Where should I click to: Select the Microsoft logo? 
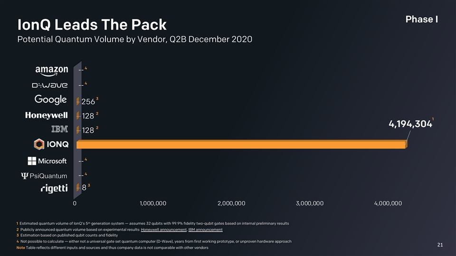47,161
